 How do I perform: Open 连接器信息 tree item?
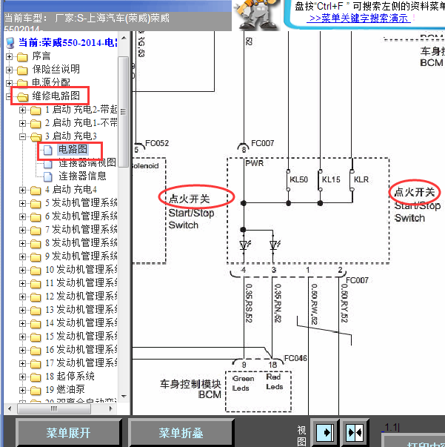point(82,176)
